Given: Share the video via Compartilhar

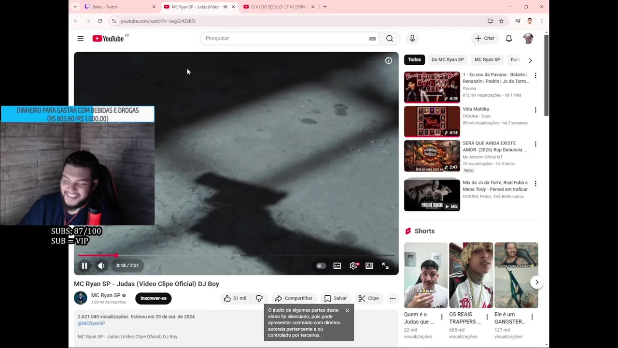Looking at the screenshot, I should (294, 298).
